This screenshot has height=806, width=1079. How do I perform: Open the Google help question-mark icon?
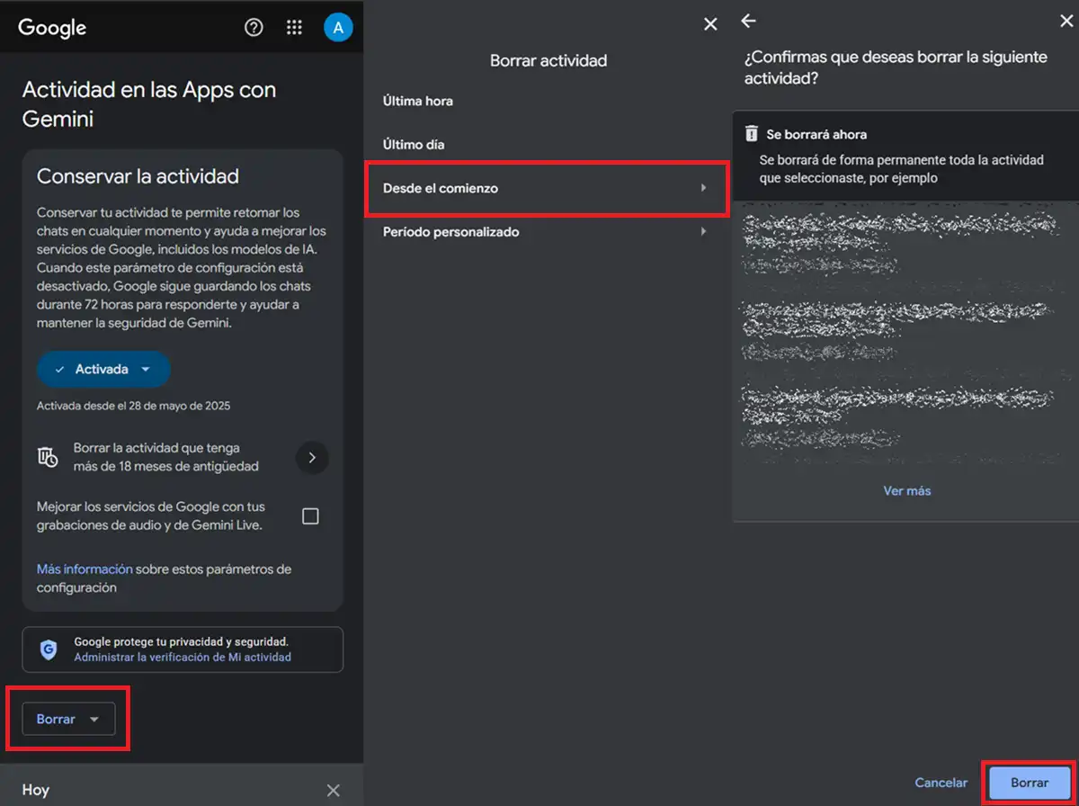(x=254, y=28)
